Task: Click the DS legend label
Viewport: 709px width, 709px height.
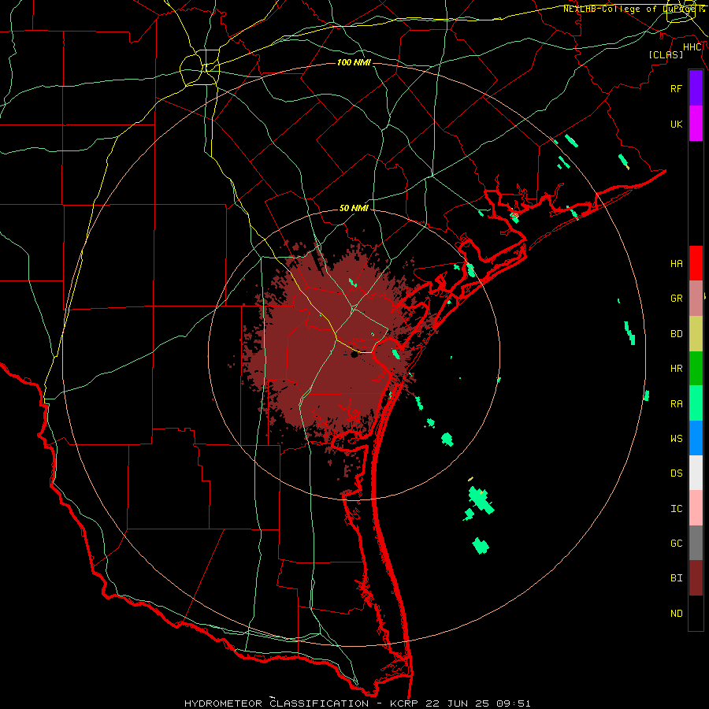Action: tap(676, 473)
